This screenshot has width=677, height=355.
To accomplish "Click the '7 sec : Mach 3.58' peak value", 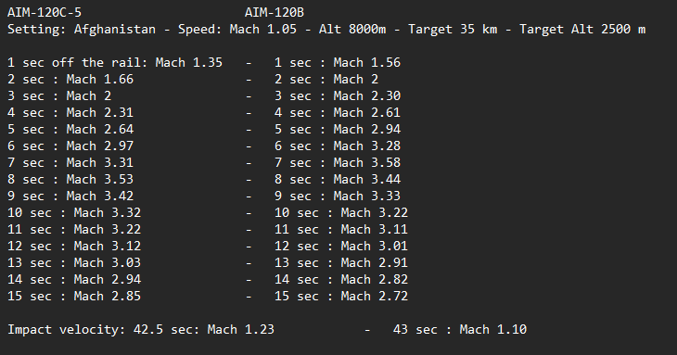I will click(338, 162).
